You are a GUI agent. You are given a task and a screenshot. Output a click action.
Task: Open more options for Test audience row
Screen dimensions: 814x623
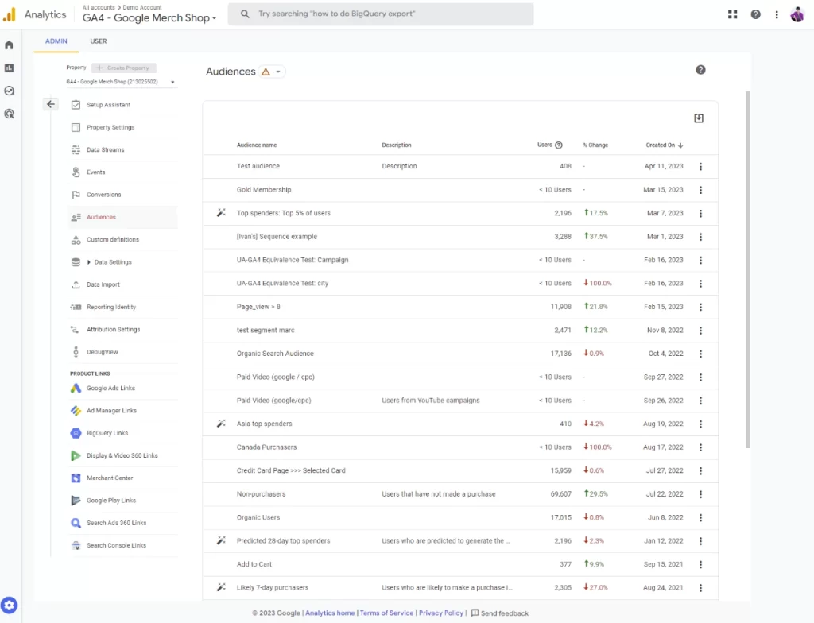700,167
